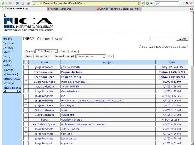Click SourceForge tab favicon

point(97,9)
